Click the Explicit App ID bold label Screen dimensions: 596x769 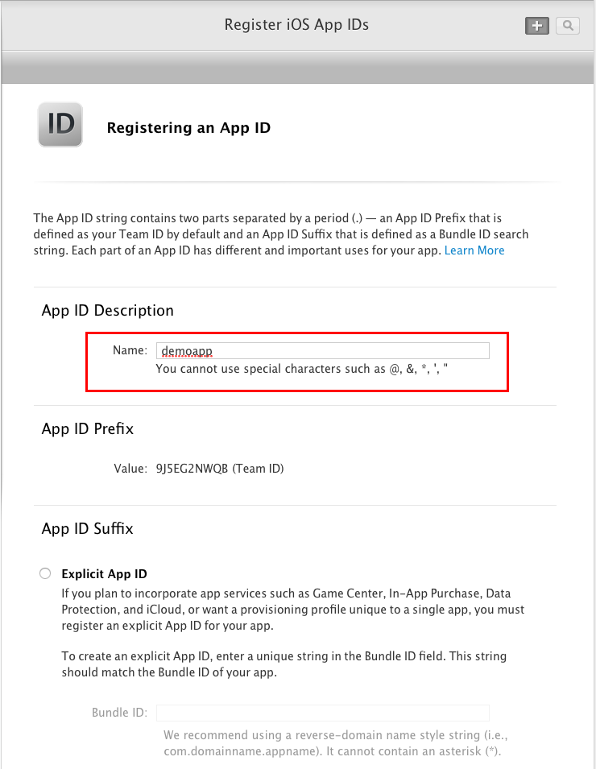(105, 574)
